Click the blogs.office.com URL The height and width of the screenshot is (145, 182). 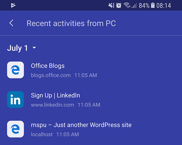tap(51, 75)
